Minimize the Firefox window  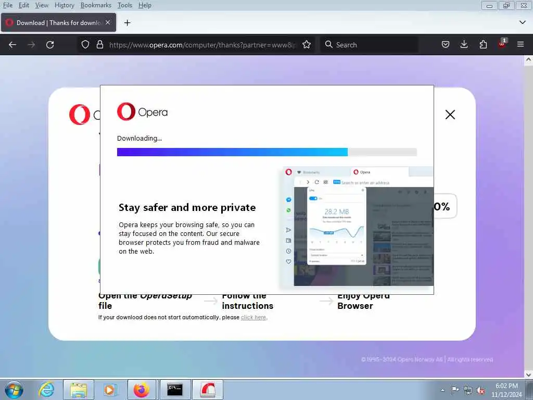pos(489,5)
